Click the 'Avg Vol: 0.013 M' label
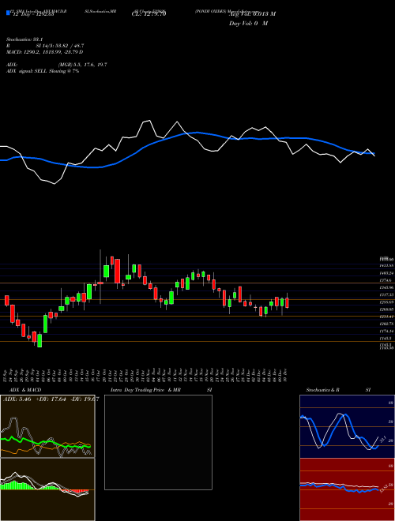The height and width of the screenshot is (521, 395). pos(252,14)
